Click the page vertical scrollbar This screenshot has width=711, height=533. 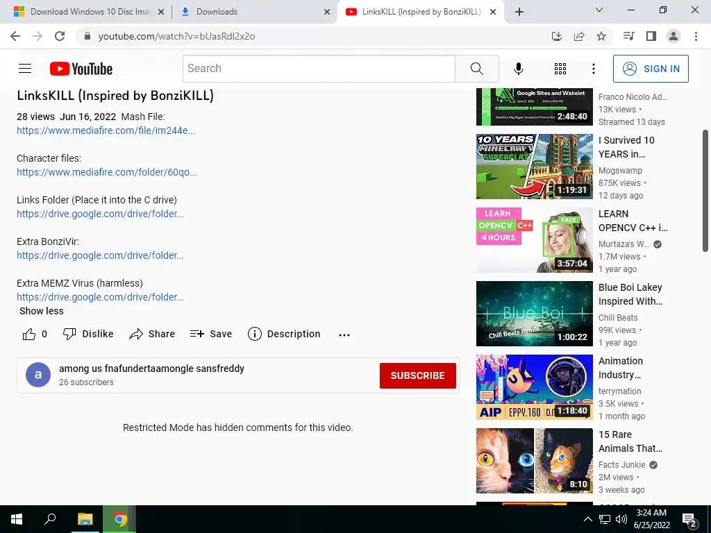click(x=705, y=190)
